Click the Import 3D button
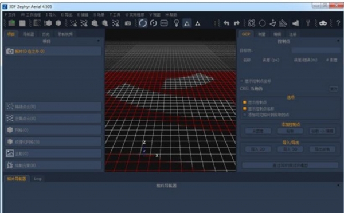Image resolution: width=344 pixels, height=213 pixels. (290, 149)
